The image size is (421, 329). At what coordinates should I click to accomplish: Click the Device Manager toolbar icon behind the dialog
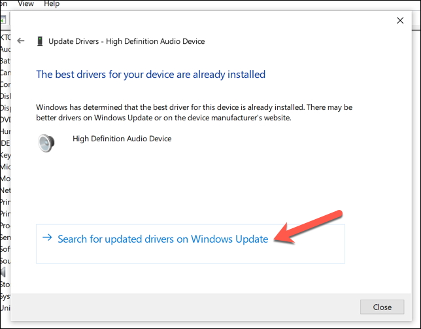click(3, 20)
